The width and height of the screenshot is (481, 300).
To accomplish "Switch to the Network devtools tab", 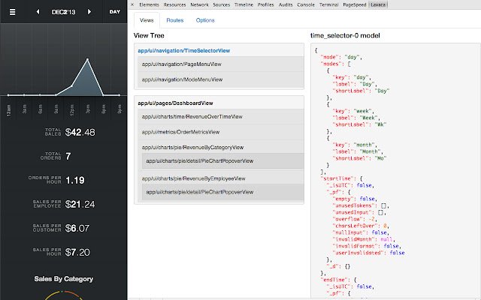I will coord(199,4).
